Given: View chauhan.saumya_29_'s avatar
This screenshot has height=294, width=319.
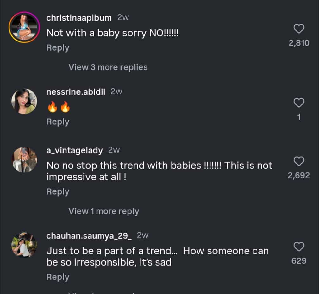Looking at the screenshot, I should 24,245.
